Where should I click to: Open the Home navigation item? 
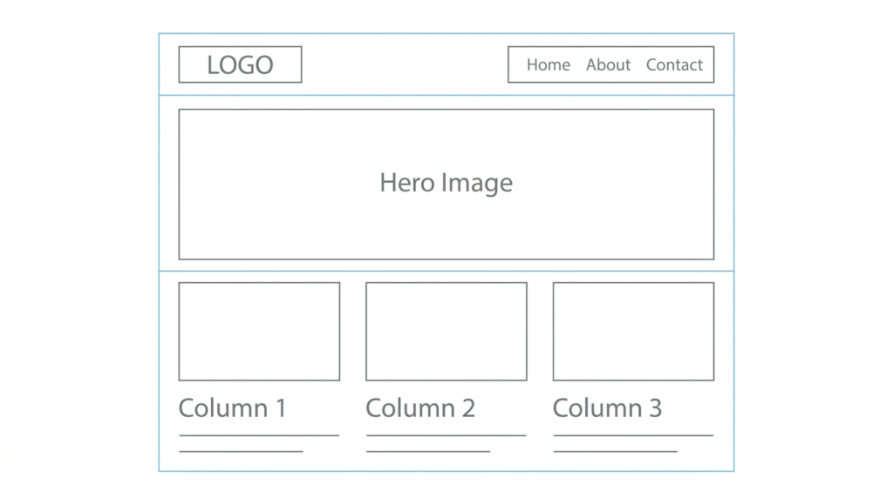[548, 65]
